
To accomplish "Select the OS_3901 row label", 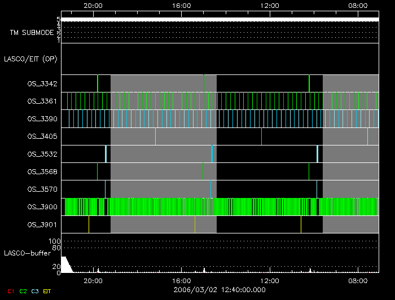I will [42, 224].
